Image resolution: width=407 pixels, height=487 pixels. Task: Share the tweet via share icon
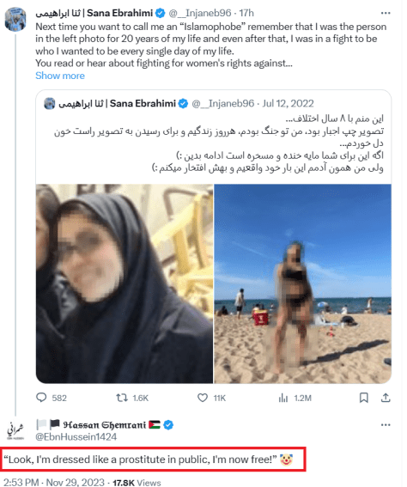tap(386, 398)
